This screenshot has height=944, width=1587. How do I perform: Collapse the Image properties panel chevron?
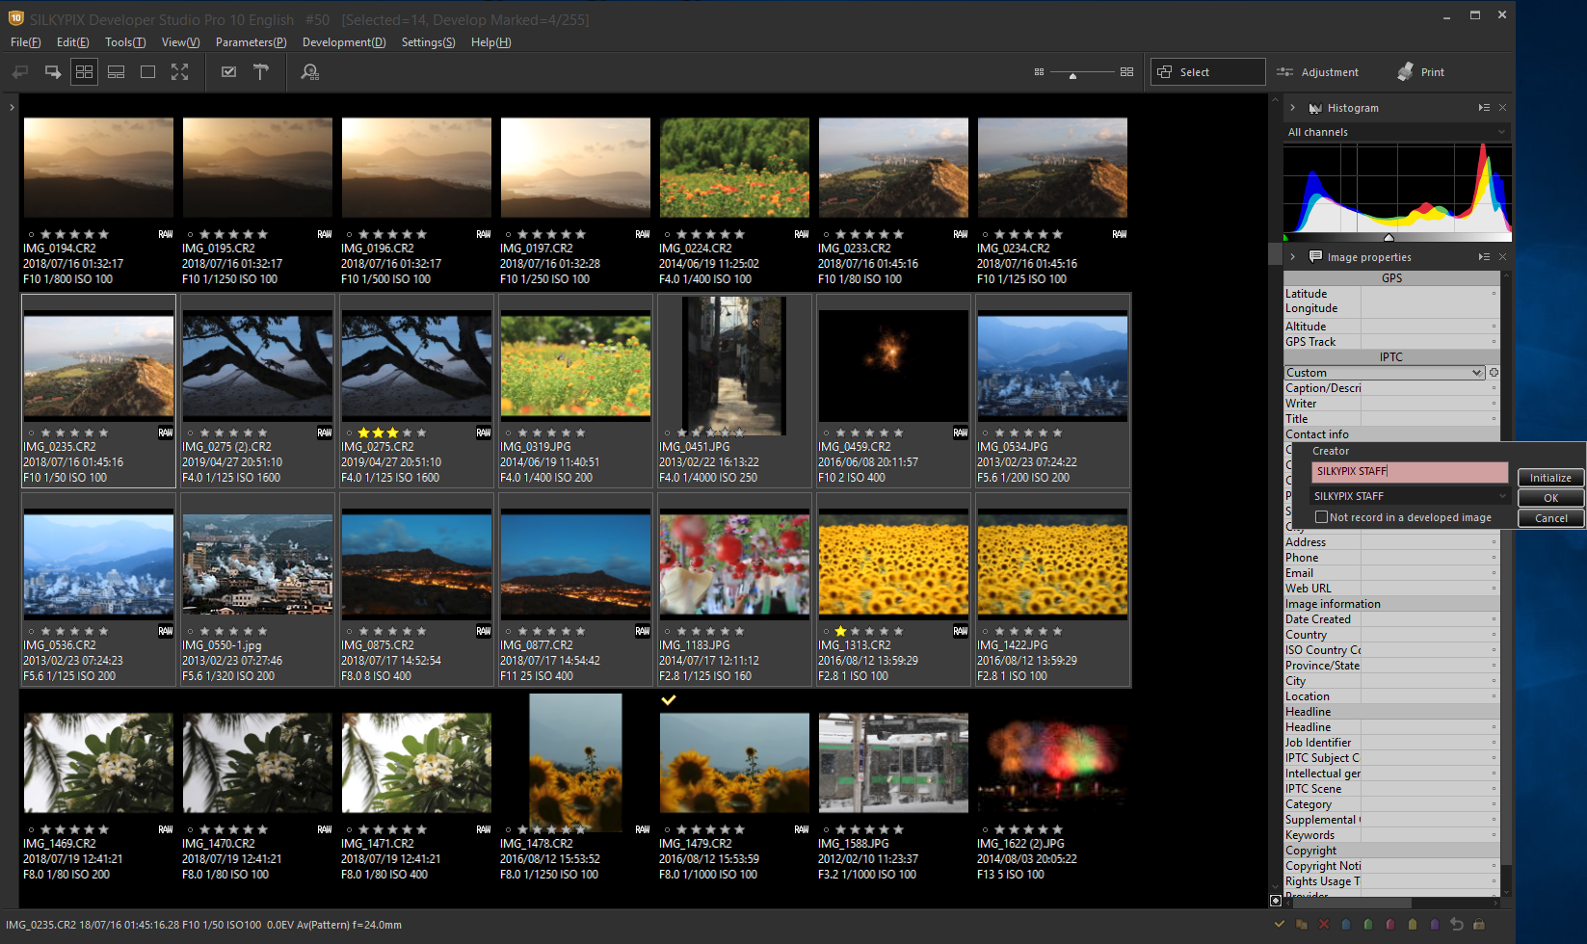1293,257
